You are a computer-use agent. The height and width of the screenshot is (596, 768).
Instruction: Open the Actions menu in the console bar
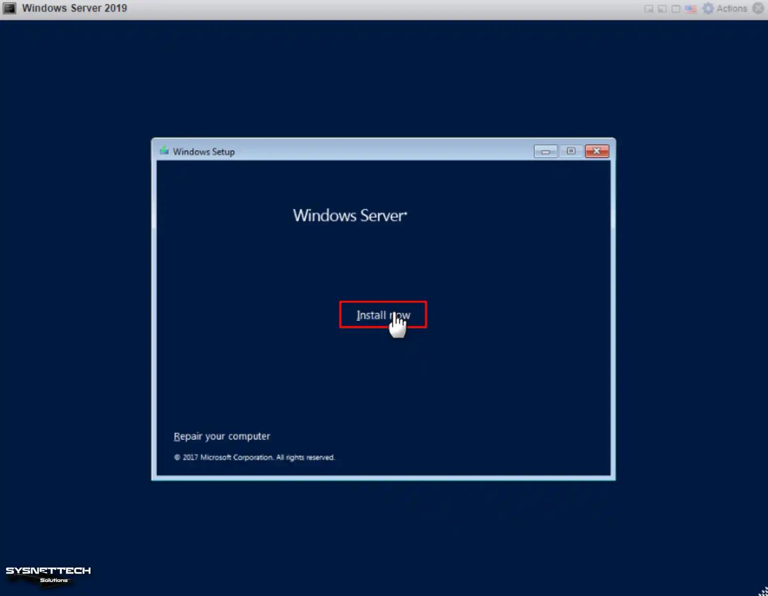732,8
